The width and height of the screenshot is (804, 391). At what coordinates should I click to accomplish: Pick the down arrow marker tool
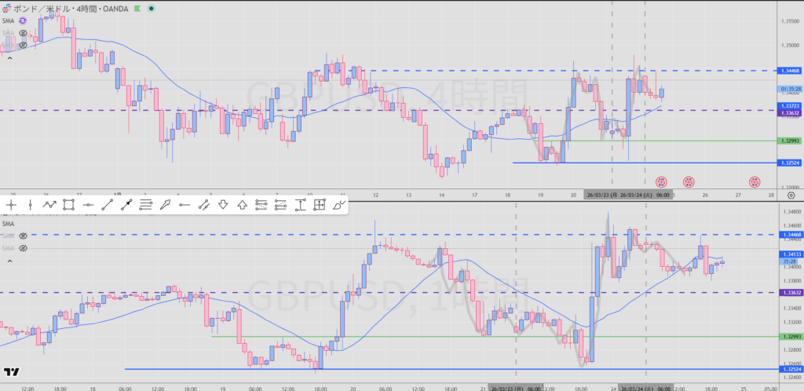point(223,205)
